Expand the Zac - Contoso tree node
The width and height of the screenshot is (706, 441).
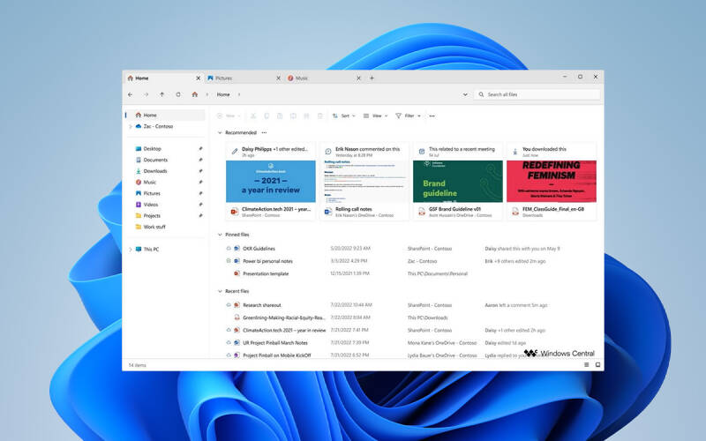click(x=131, y=126)
